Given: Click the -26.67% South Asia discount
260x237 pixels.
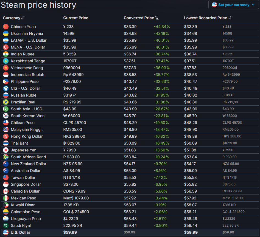Looking at the screenshot, I should 161,109.
